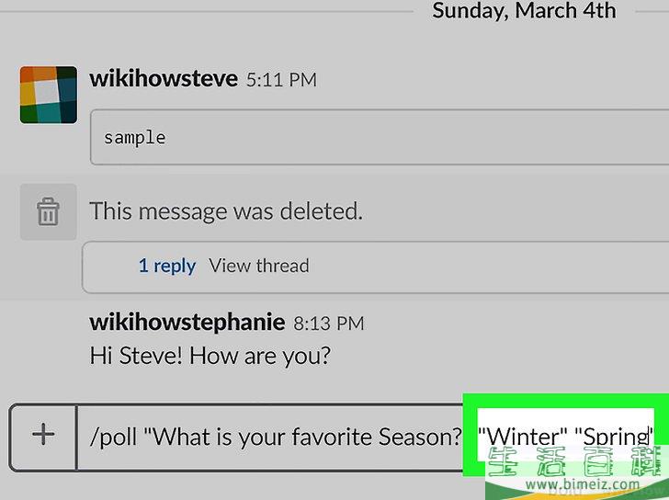
Task: Open wikihowsteve's colorful avatar image
Action: click(49, 95)
